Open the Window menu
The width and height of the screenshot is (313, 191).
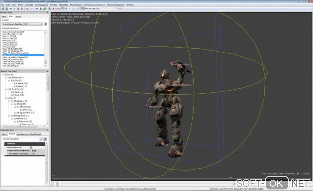coord(130,5)
